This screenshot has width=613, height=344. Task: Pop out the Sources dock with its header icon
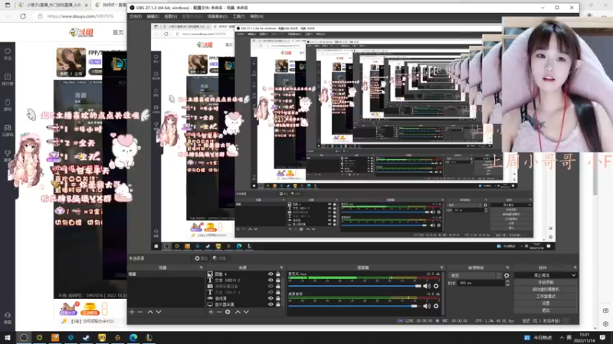click(281, 268)
